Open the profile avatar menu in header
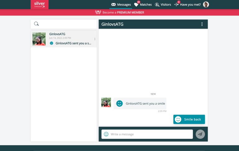The image size is (239, 151). (206, 5)
